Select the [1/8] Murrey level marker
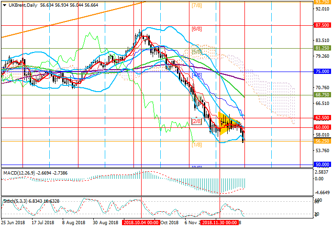The height and width of the screenshot is (228, 332). (x=196, y=145)
